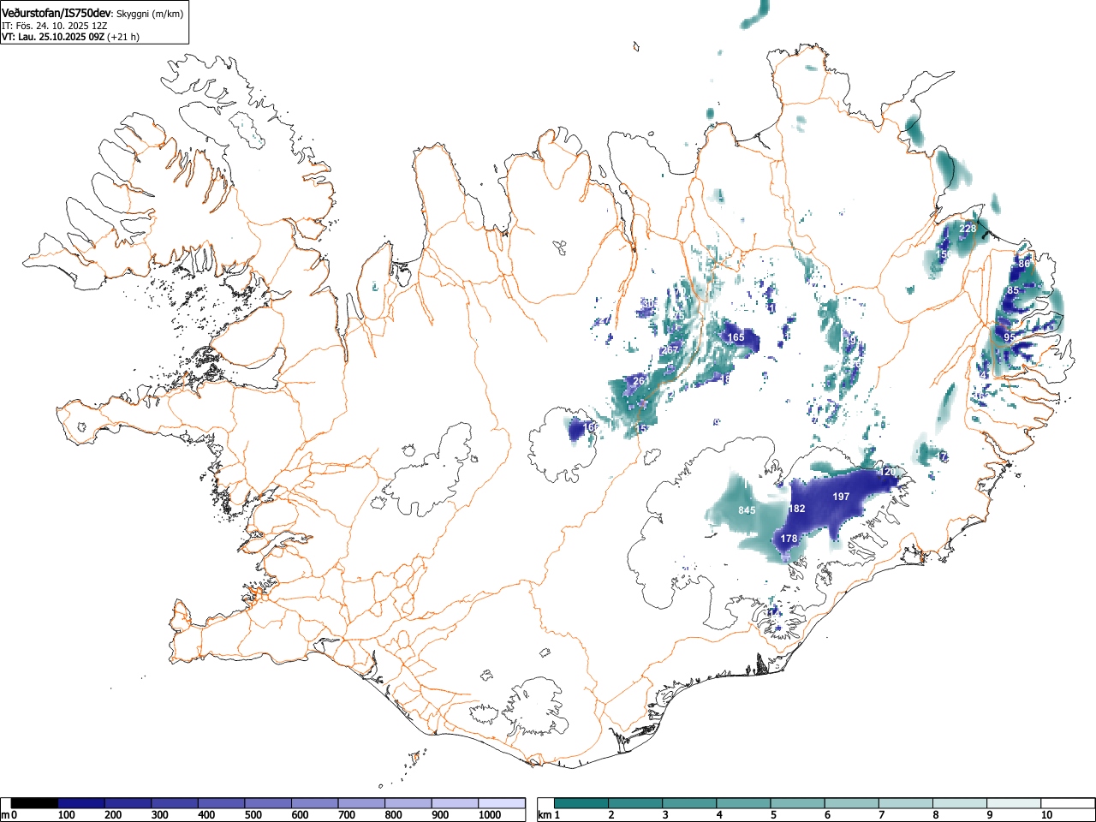Click the 8–9 km legend color segment
Viewport: 1096px width, 822px height.
click(x=960, y=803)
